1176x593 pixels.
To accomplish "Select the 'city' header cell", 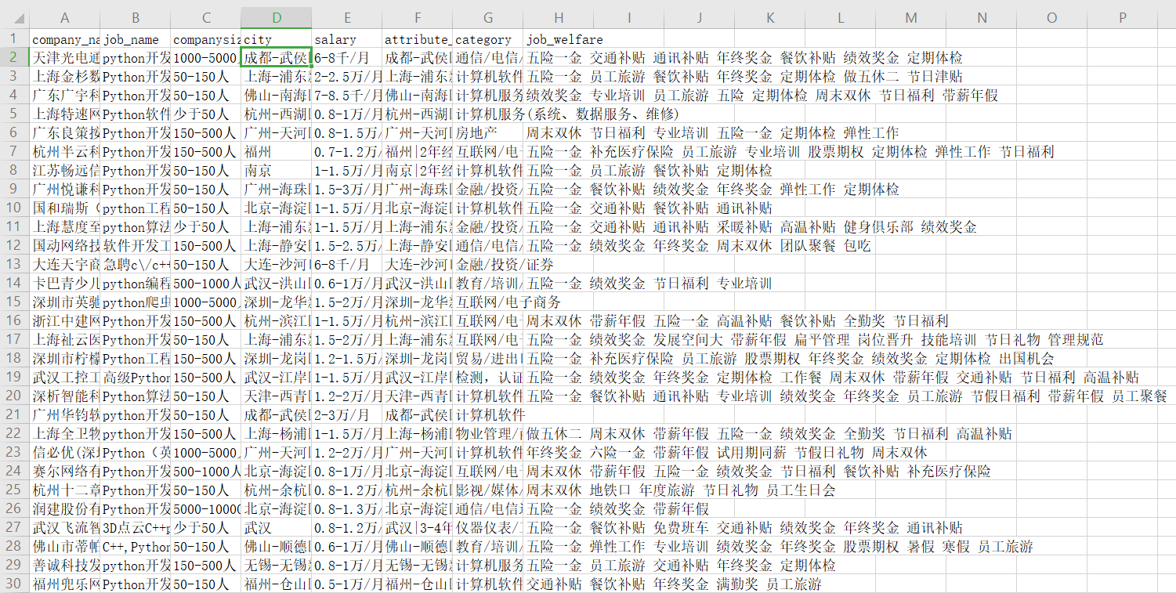I will coord(277,39).
